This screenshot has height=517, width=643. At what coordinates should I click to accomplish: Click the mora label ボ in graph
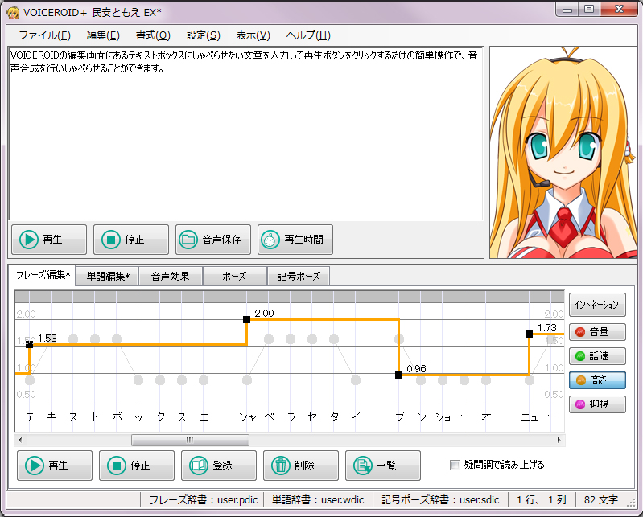117,417
